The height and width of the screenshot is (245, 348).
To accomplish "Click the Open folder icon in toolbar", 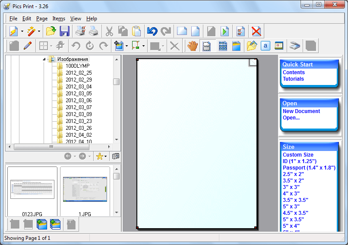I will [x=51, y=31].
